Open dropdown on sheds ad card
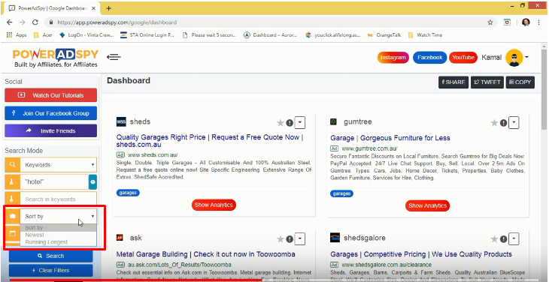 [300, 123]
